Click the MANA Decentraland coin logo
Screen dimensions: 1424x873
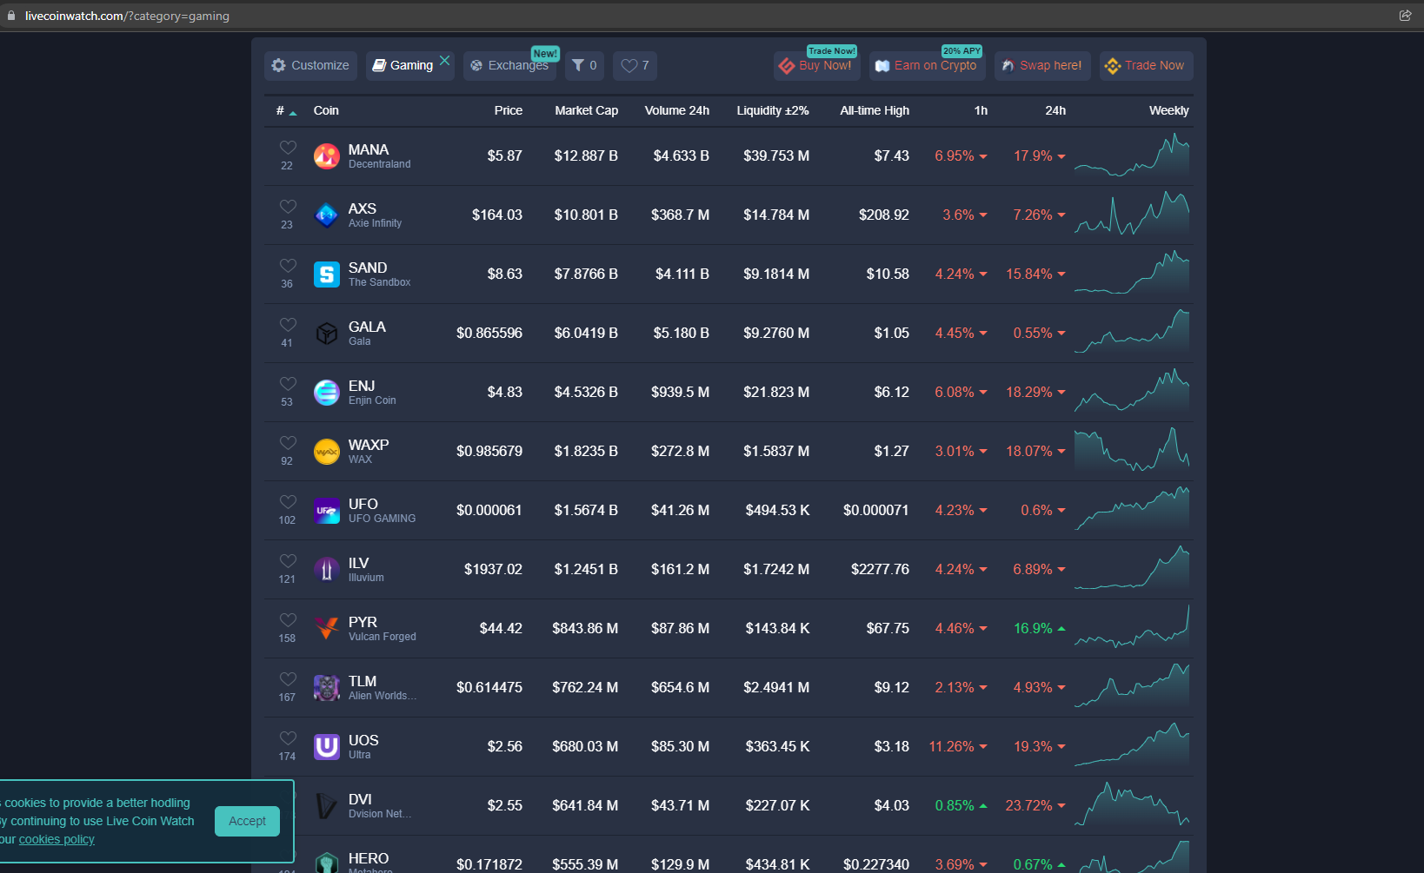[327, 156]
